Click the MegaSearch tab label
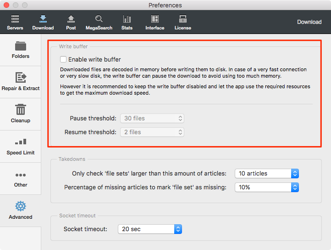The image size is (331, 250). (99, 28)
